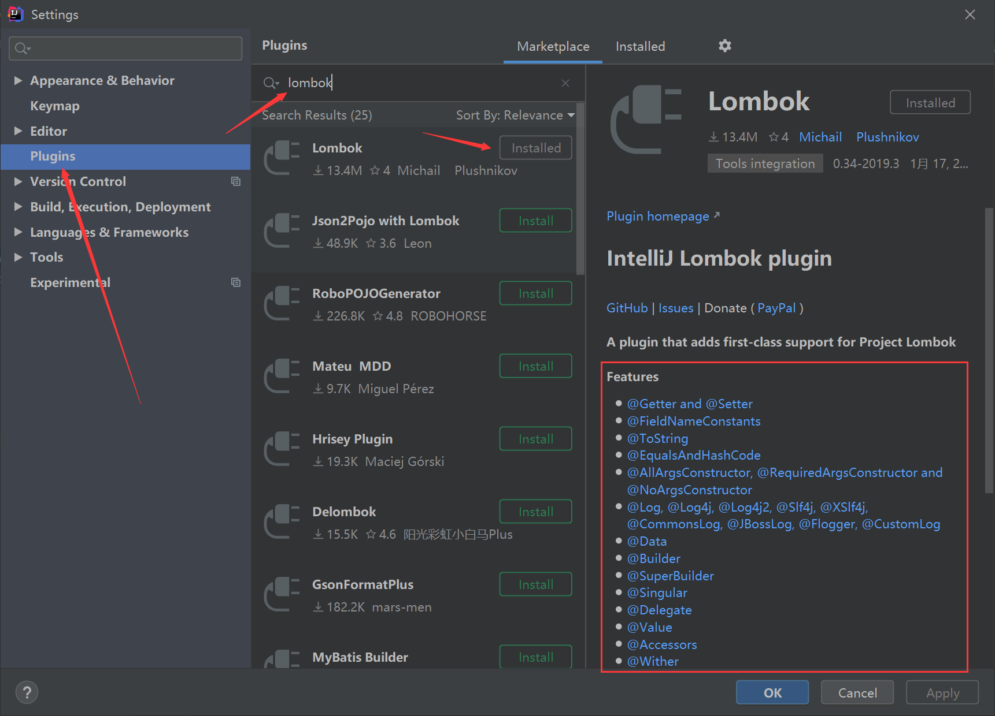995x716 pixels.
Task: Click the copy icon beside Version Control
Action: click(236, 181)
